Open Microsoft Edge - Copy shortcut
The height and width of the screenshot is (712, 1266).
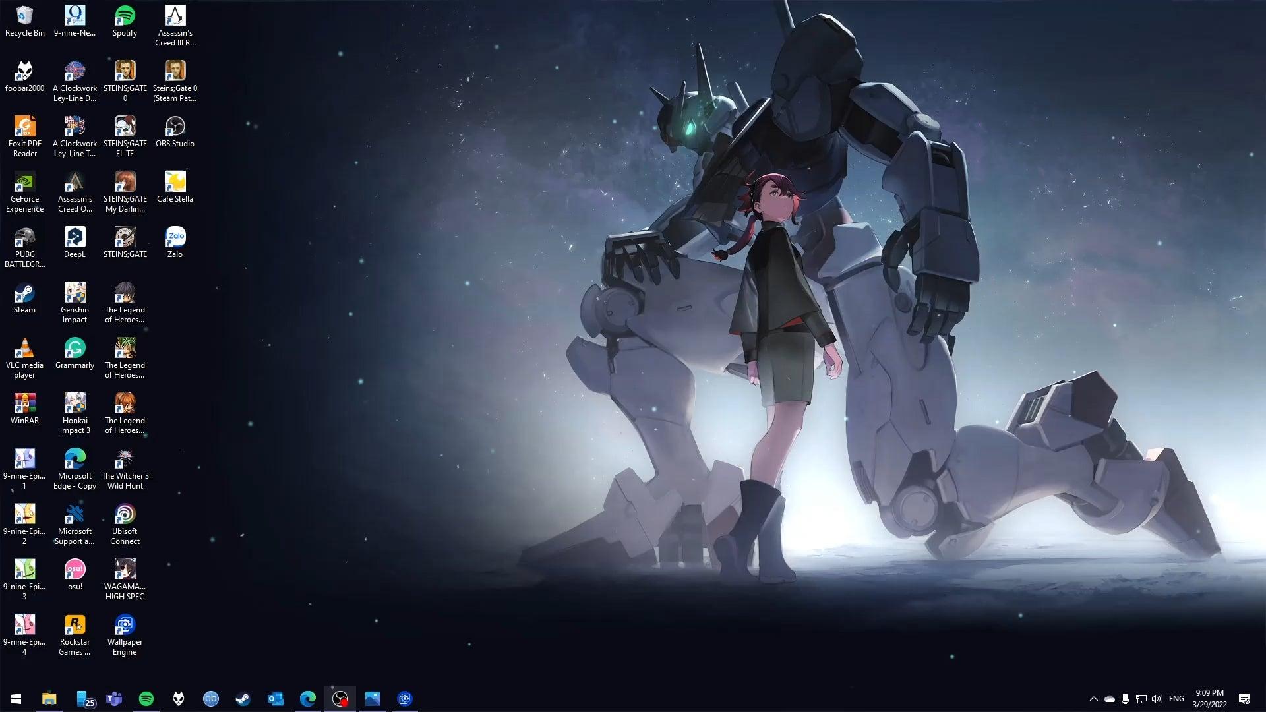75,469
